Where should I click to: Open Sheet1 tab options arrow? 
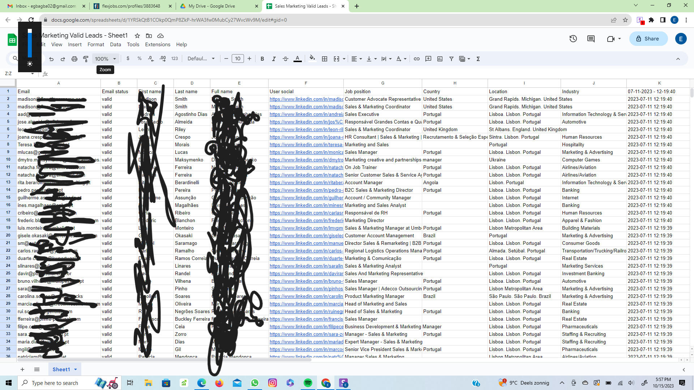76,369
